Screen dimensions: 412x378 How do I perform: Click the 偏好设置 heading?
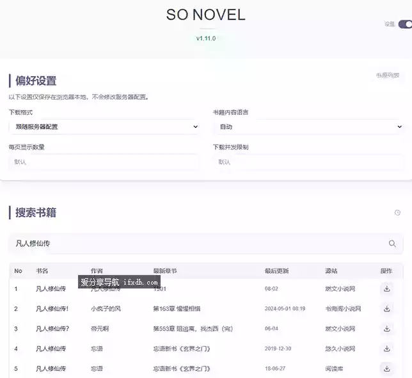pyautogui.click(x=36, y=81)
